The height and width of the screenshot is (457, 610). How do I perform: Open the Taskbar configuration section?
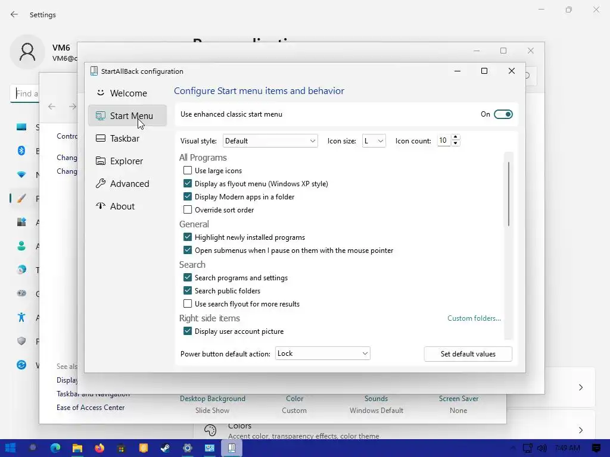pyautogui.click(x=127, y=138)
